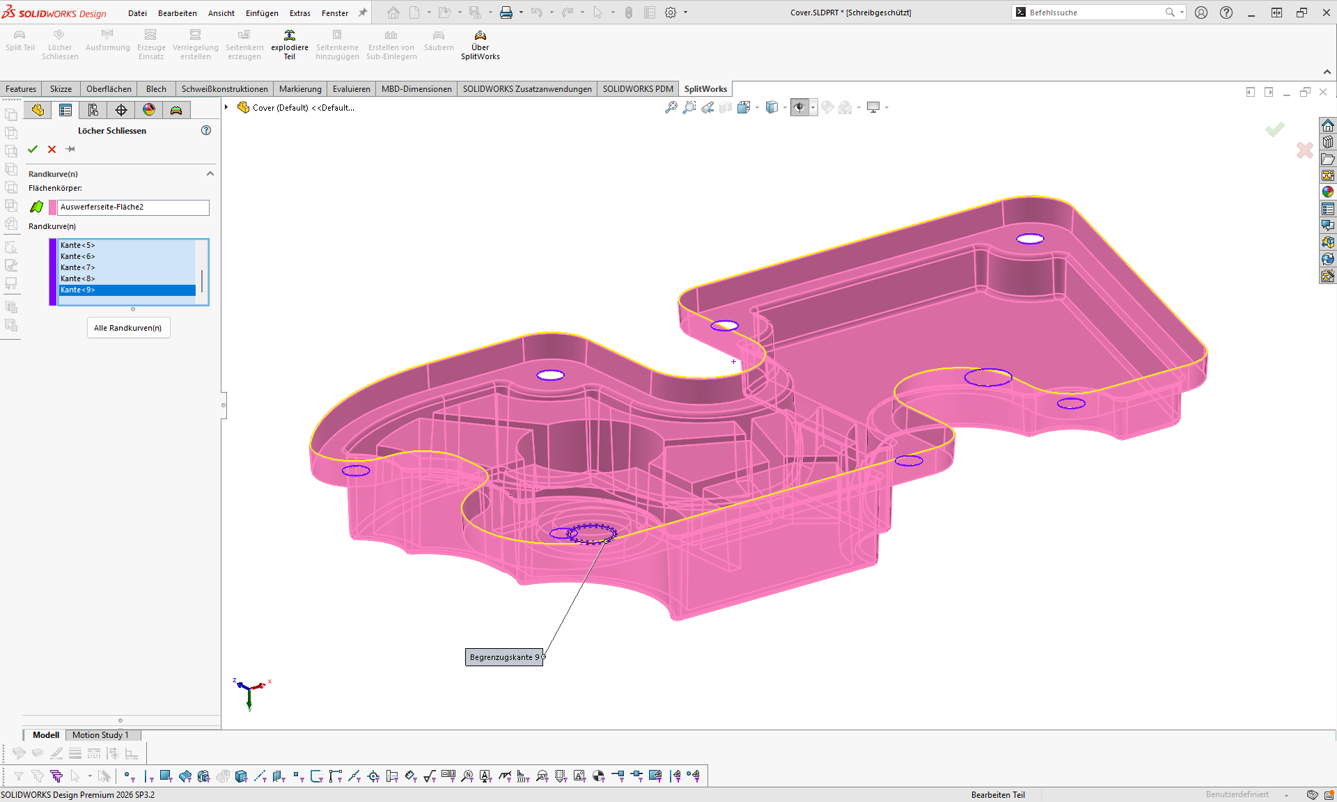Cancel with the red X in panel
Image resolution: width=1337 pixels, height=802 pixels.
[52, 149]
